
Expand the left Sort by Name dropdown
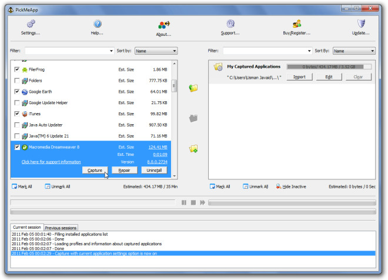156,51
